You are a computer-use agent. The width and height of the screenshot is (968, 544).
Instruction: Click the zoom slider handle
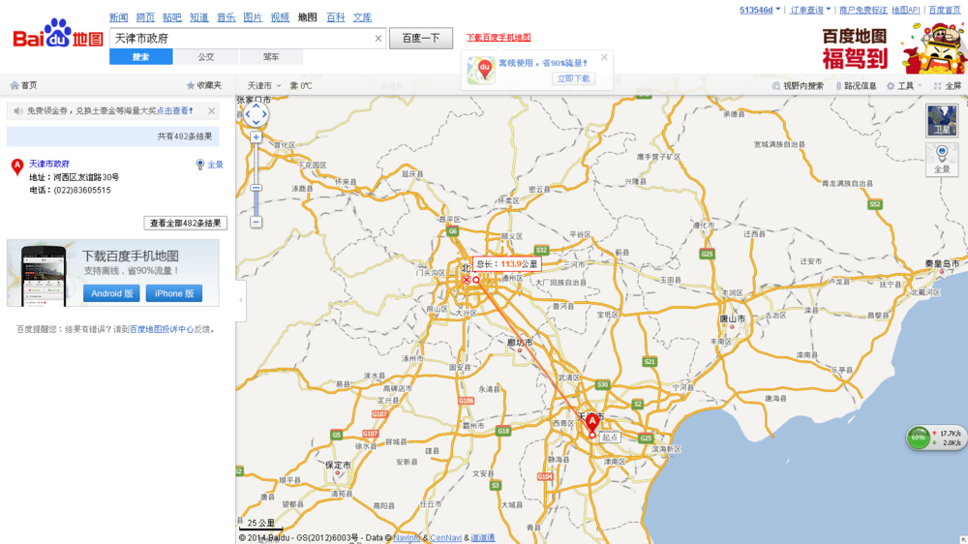click(x=257, y=188)
